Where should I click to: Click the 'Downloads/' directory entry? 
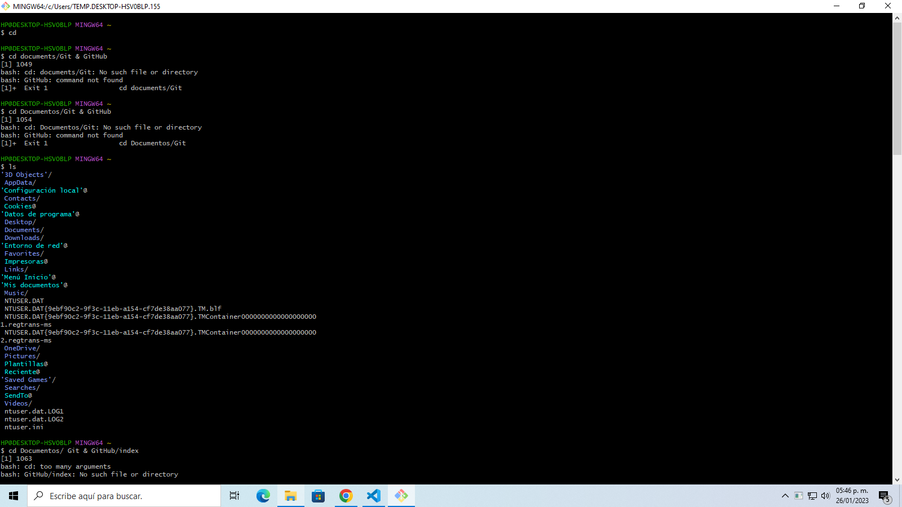[x=24, y=238]
